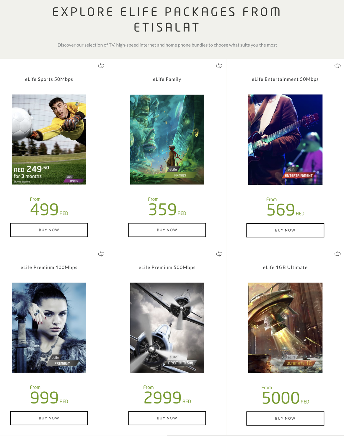Click compare icon on eLife Premium 100Mbps card

(101, 254)
